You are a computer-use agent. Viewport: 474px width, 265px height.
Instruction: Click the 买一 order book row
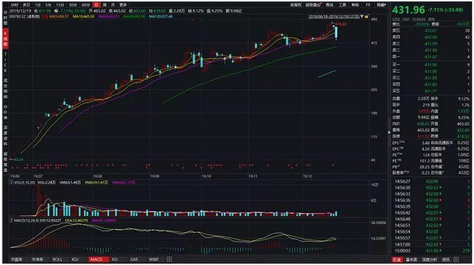click(x=431, y=64)
